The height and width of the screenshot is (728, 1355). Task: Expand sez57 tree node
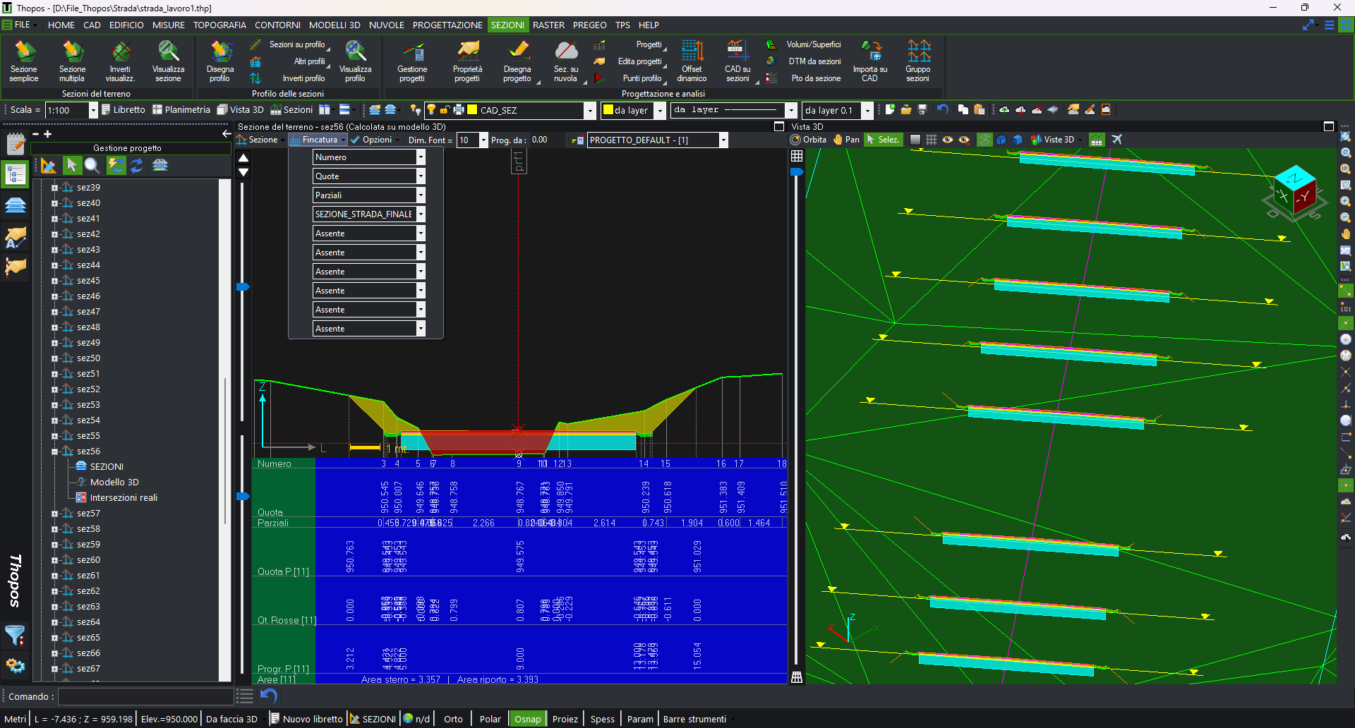(54, 514)
